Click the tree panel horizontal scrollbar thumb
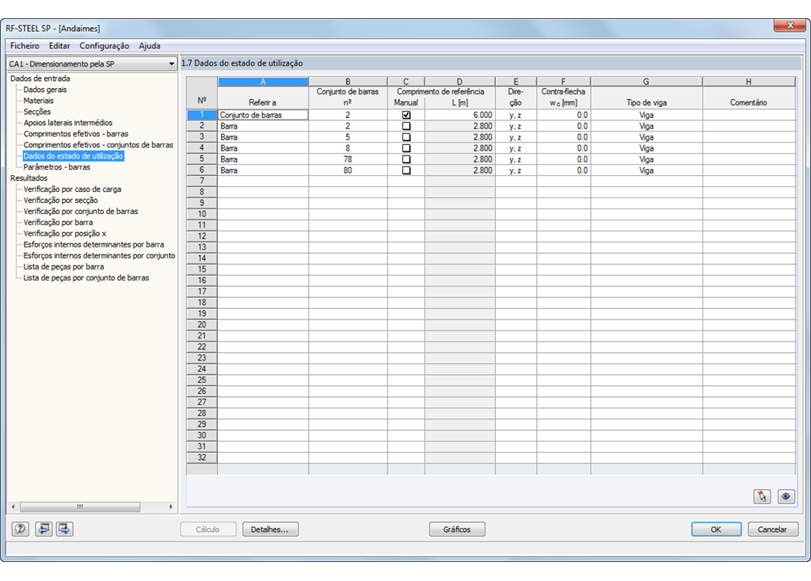Image resolution: width=811 pixels, height=581 pixels. pyautogui.click(x=80, y=507)
